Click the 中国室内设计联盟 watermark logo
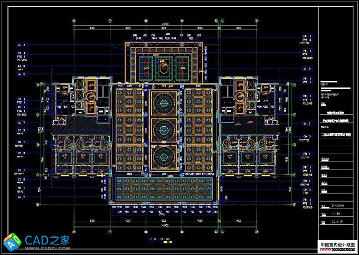Image resolution: width=359 pixels, height=255 pixels. click(x=337, y=245)
